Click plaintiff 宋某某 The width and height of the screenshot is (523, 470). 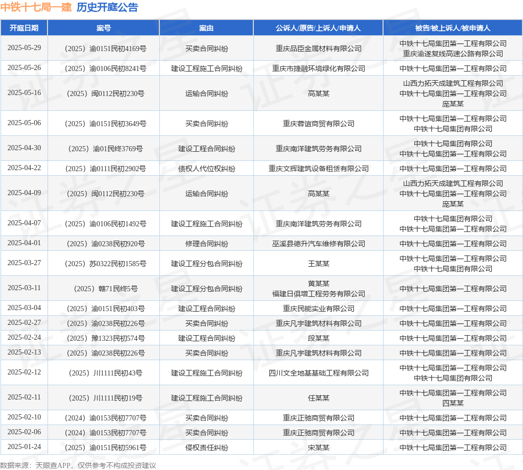319,448
